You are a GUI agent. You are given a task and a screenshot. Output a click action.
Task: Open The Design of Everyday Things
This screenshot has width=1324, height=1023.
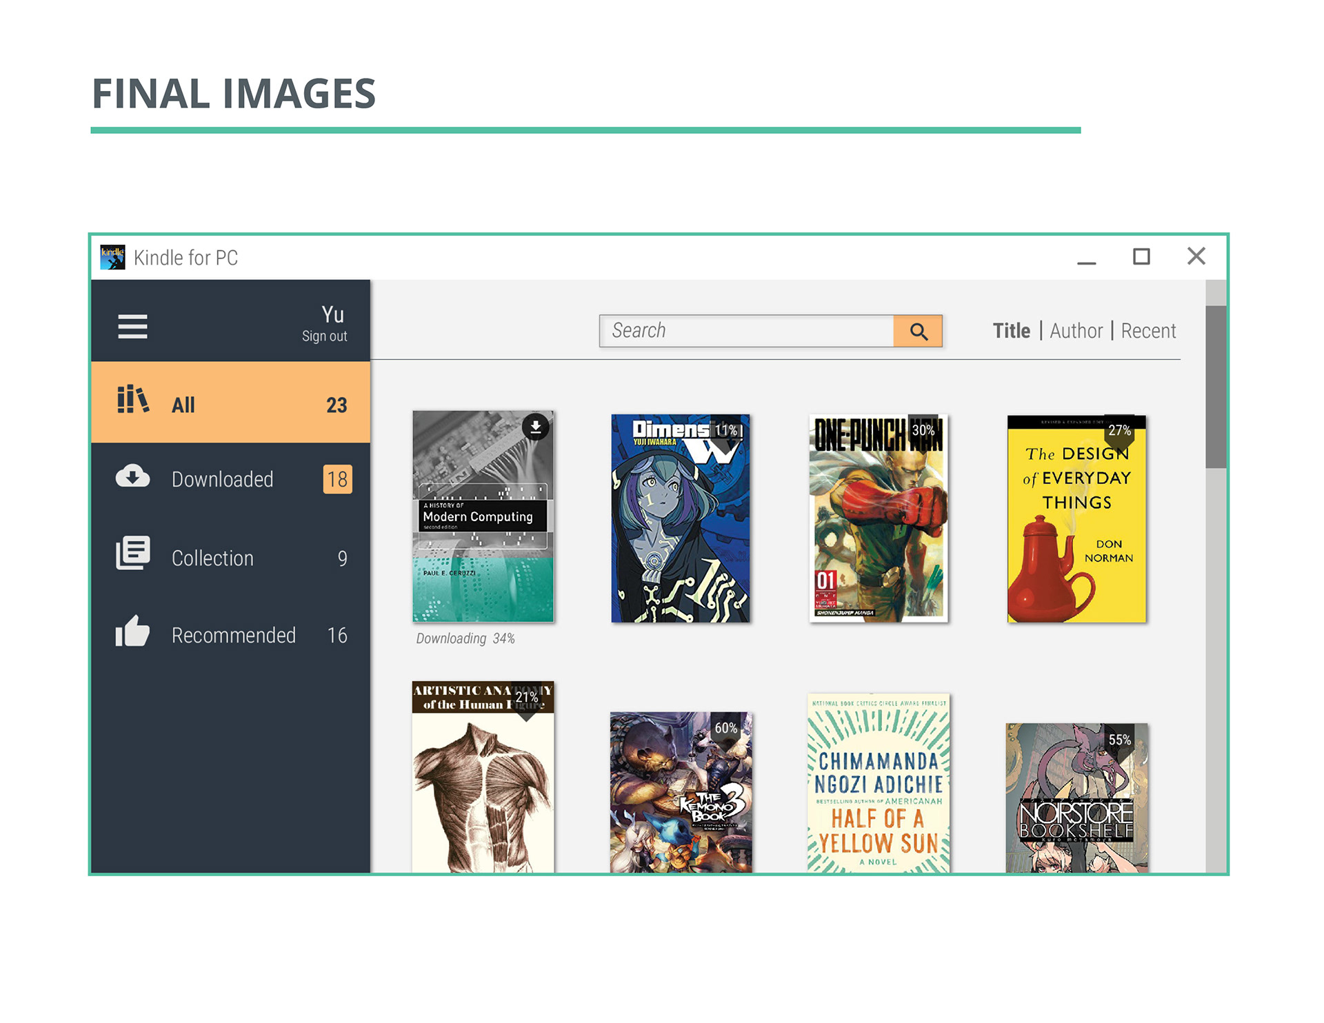pos(1076,518)
